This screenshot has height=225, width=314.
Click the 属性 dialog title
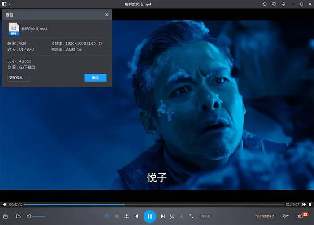[9, 15]
